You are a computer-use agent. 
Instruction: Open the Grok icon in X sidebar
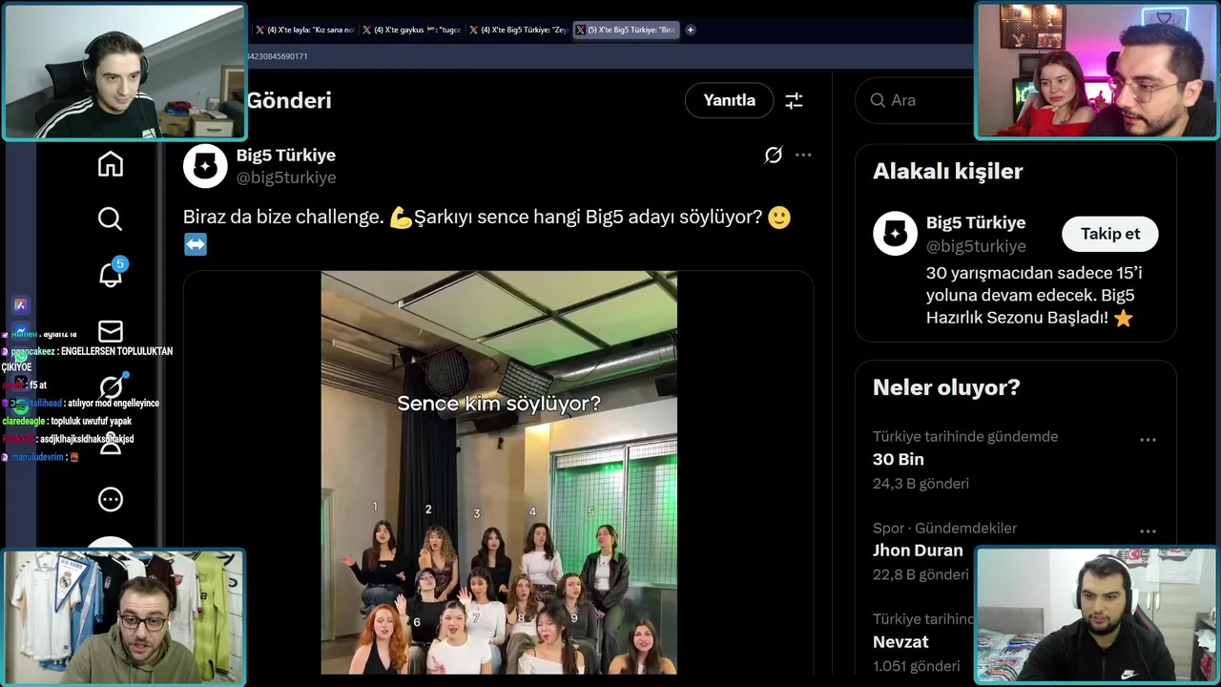pyautogui.click(x=111, y=386)
